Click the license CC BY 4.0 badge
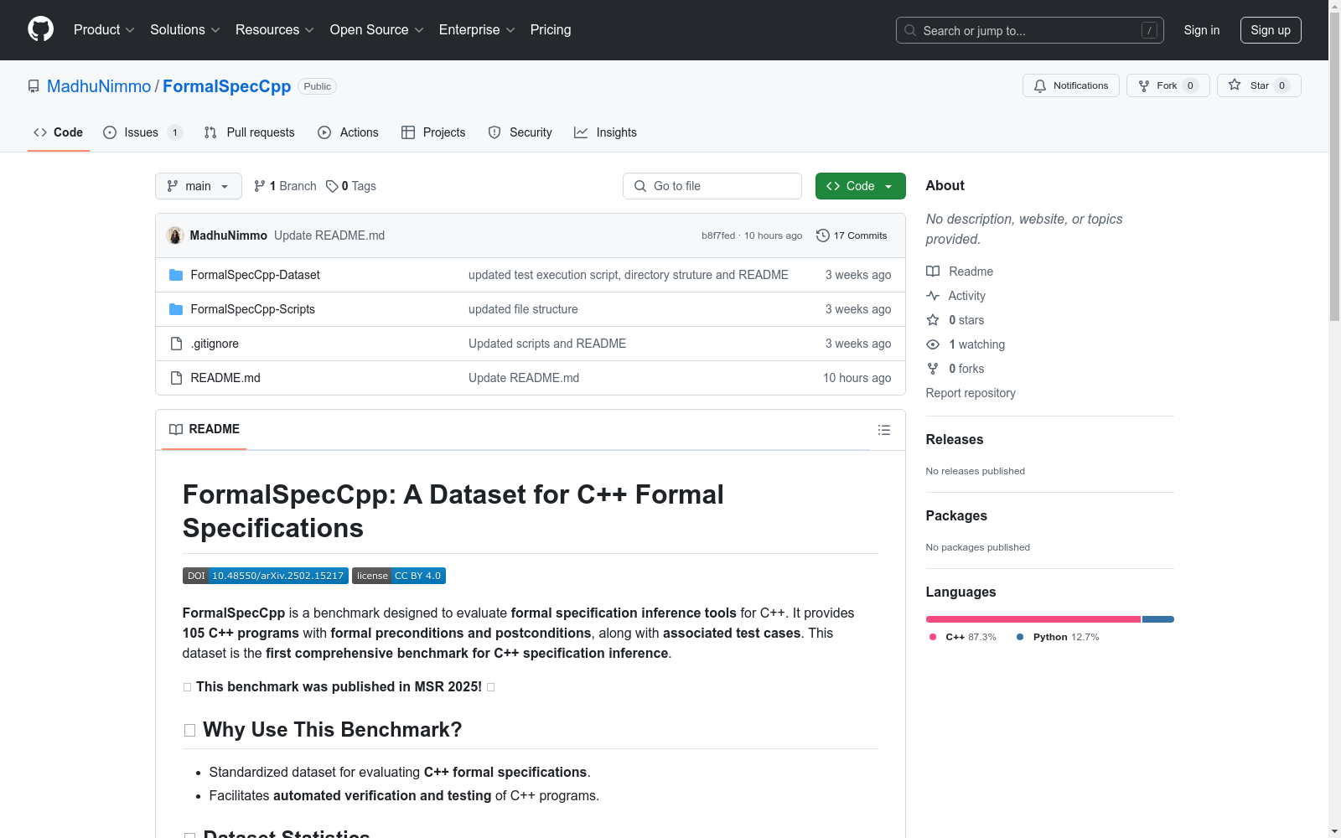This screenshot has width=1341, height=838. pos(399,576)
